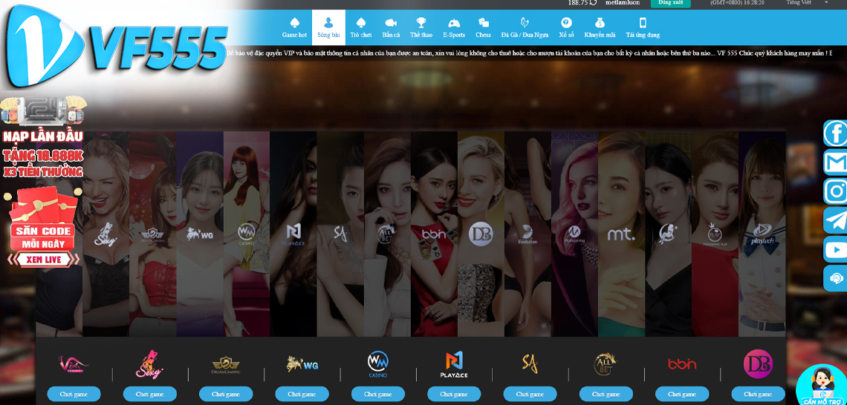
Task: Open the Facebook icon on the right sidebar
Action: pyautogui.click(x=835, y=133)
